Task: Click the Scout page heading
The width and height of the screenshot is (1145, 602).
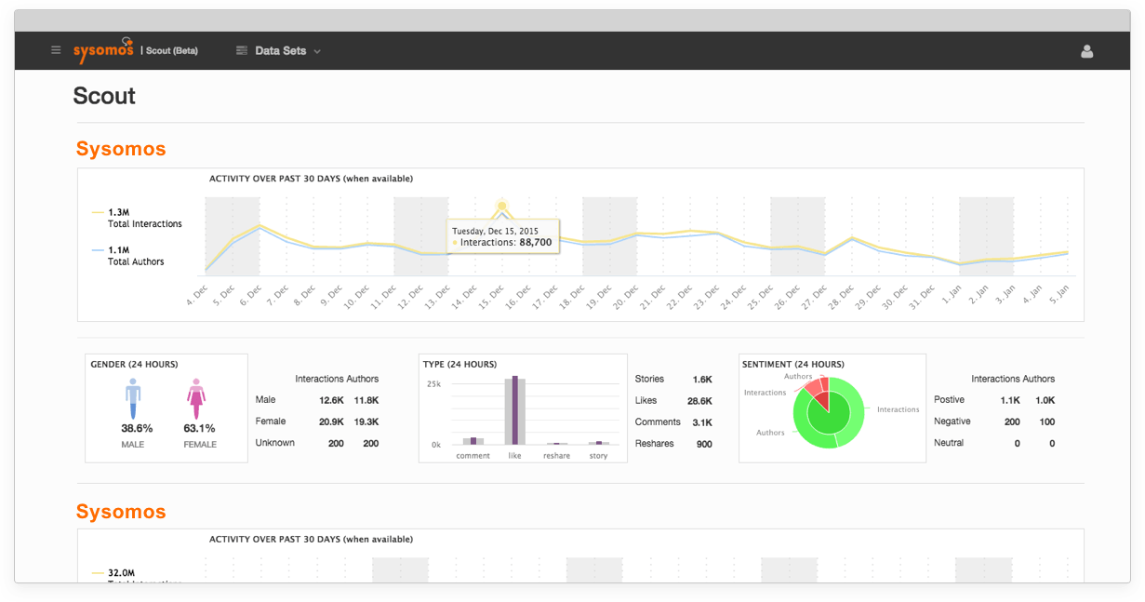Action: coord(103,95)
